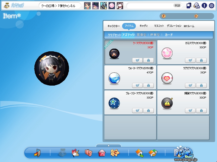Screen dimensions: 217x162
Task: Gift the ウォーターアズテック item
Action: 148,85
